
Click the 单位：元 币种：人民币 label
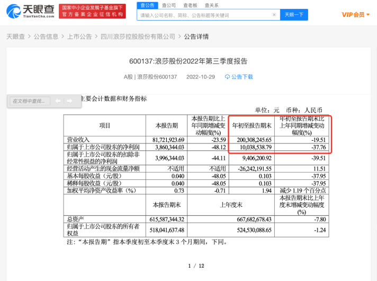(289, 110)
